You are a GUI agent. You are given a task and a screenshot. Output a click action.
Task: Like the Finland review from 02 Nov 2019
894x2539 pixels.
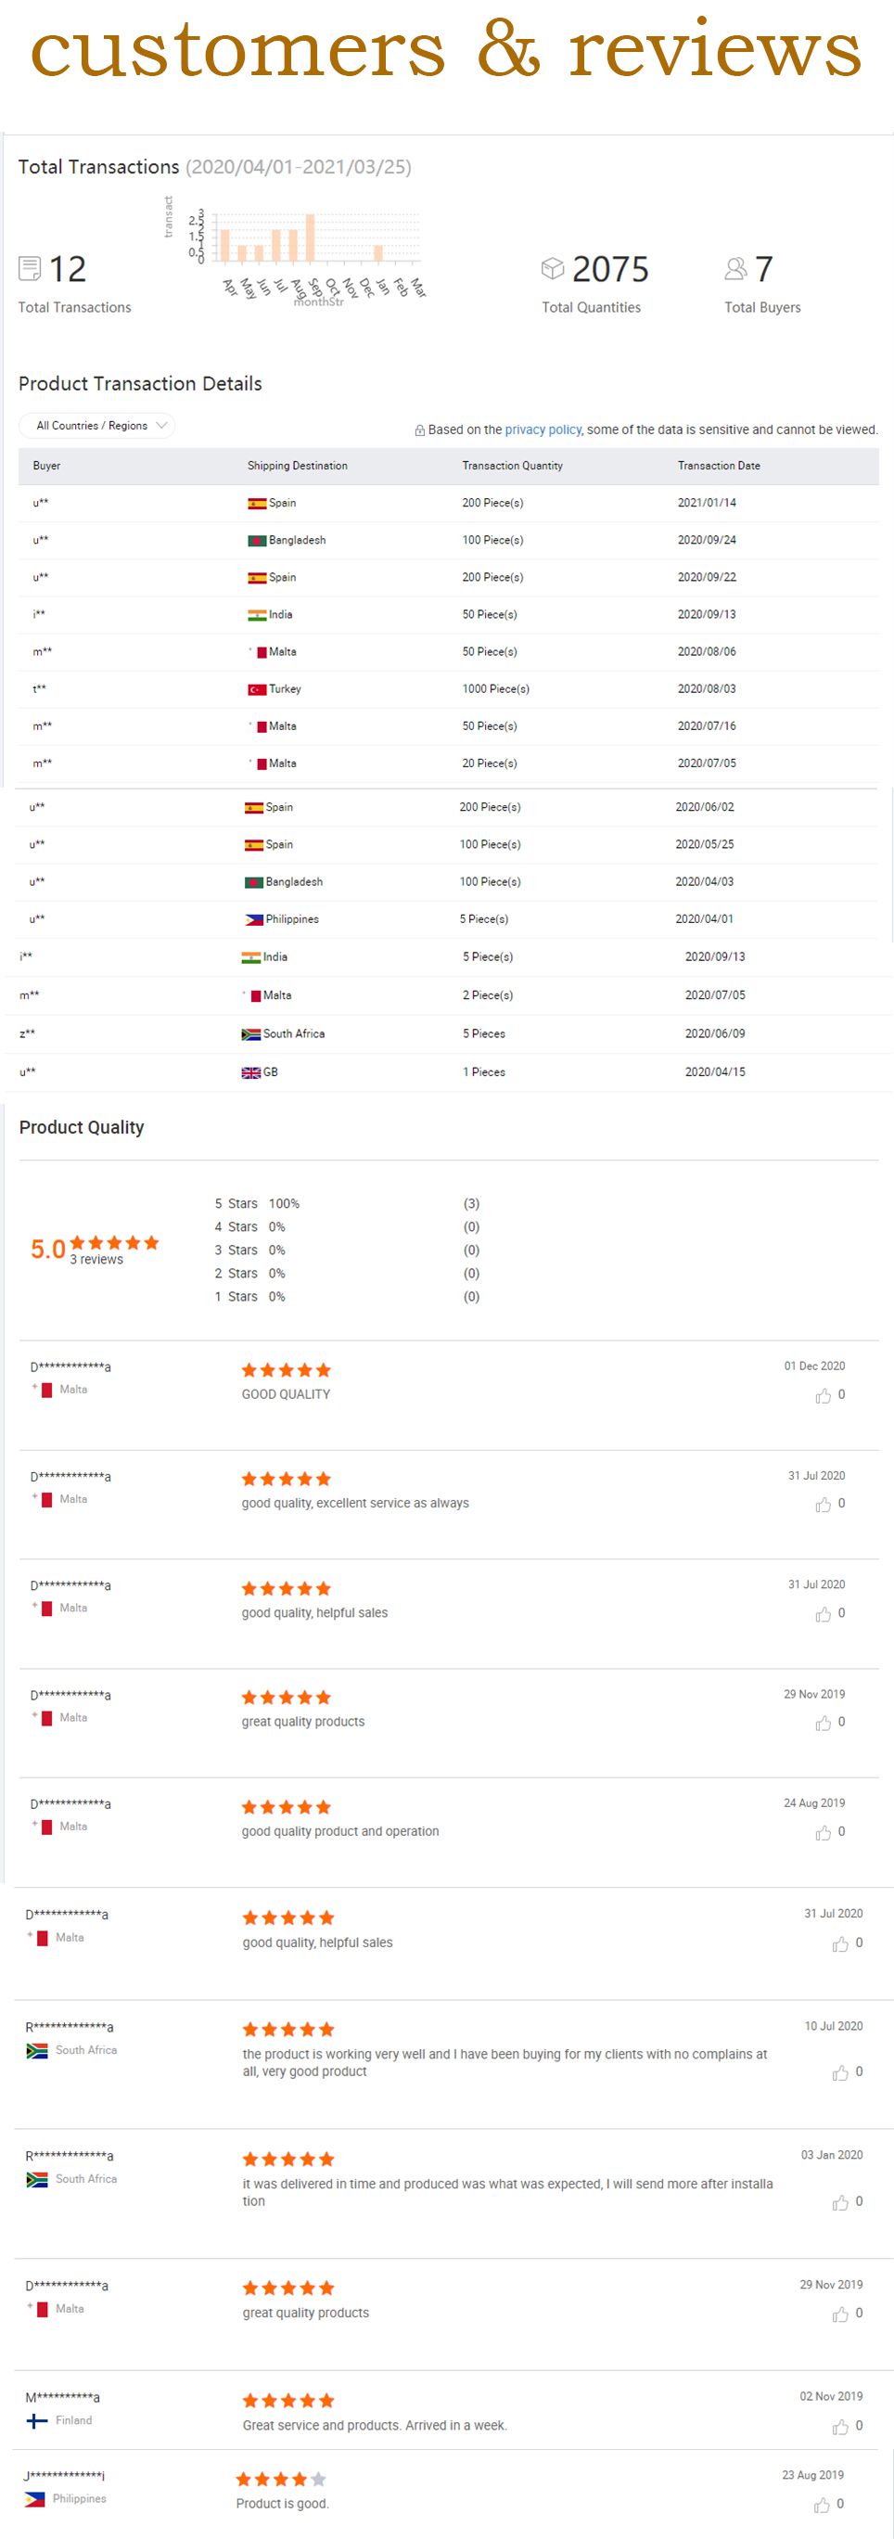840,2427
